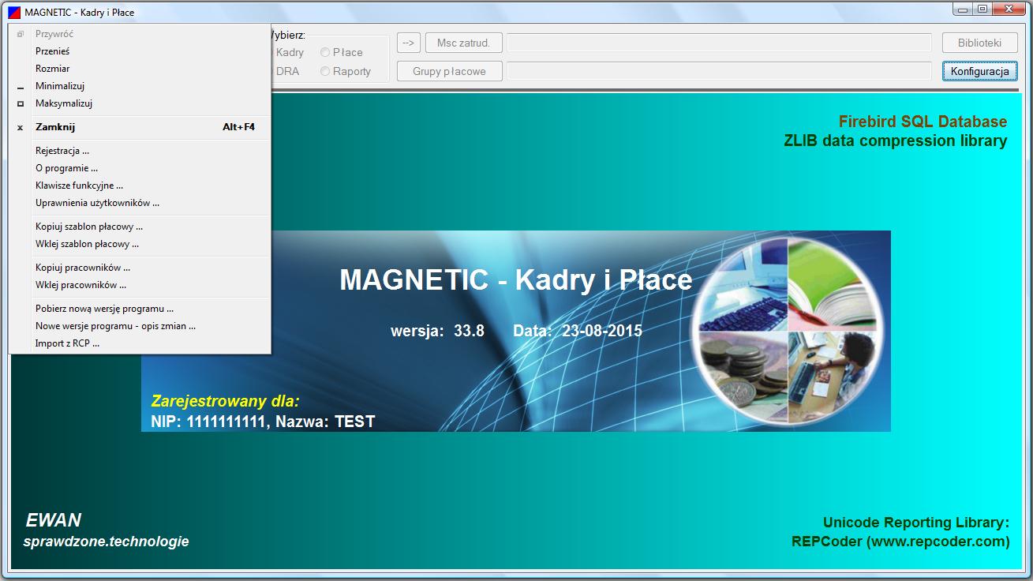
Task: Click the circular photo collage on banner
Action: point(787,330)
